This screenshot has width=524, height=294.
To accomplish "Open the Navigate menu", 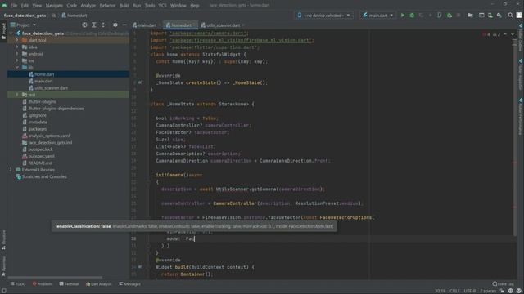I will (x=54, y=6).
